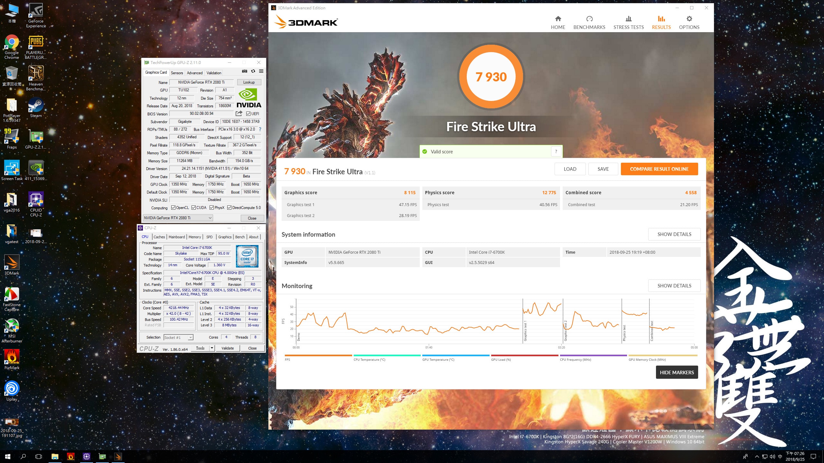Switch to Mainboard tab in CPU-Z
This screenshot has height=463, width=824.
point(177,237)
